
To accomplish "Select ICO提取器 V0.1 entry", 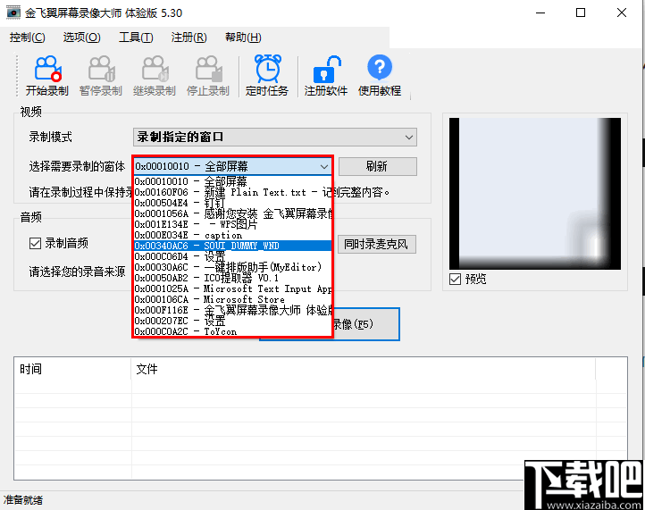I will click(x=233, y=278).
